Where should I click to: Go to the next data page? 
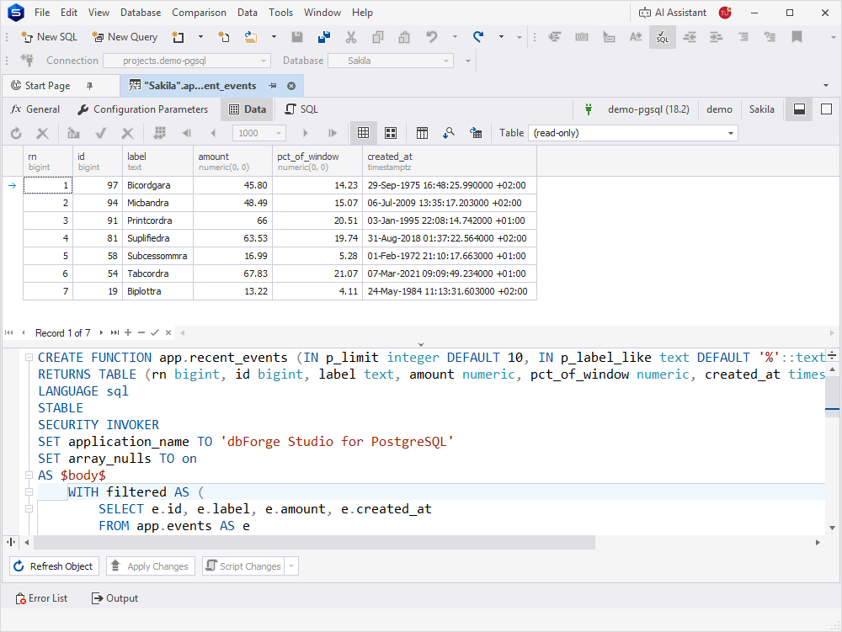coord(306,133)
